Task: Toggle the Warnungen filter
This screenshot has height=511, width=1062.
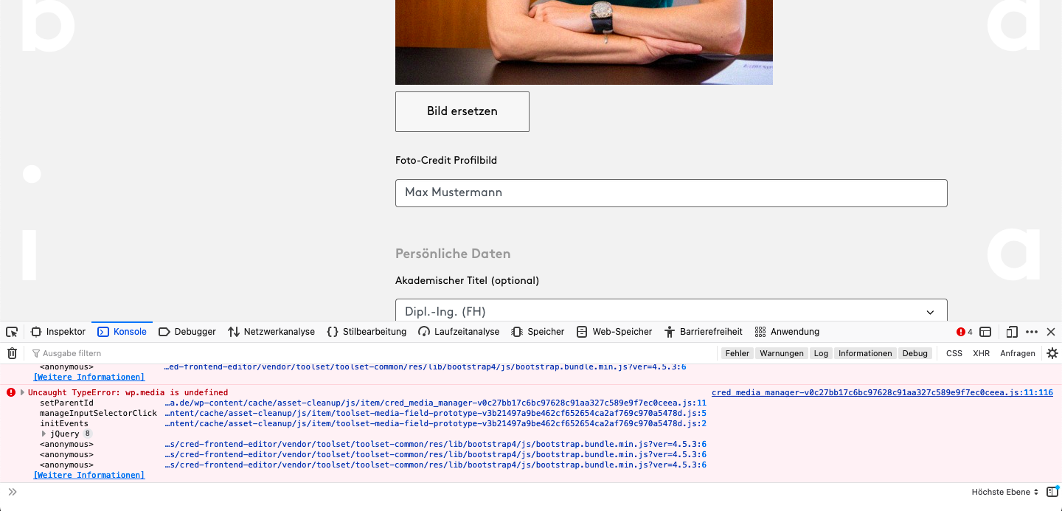Action: click(x=781, y=353)
